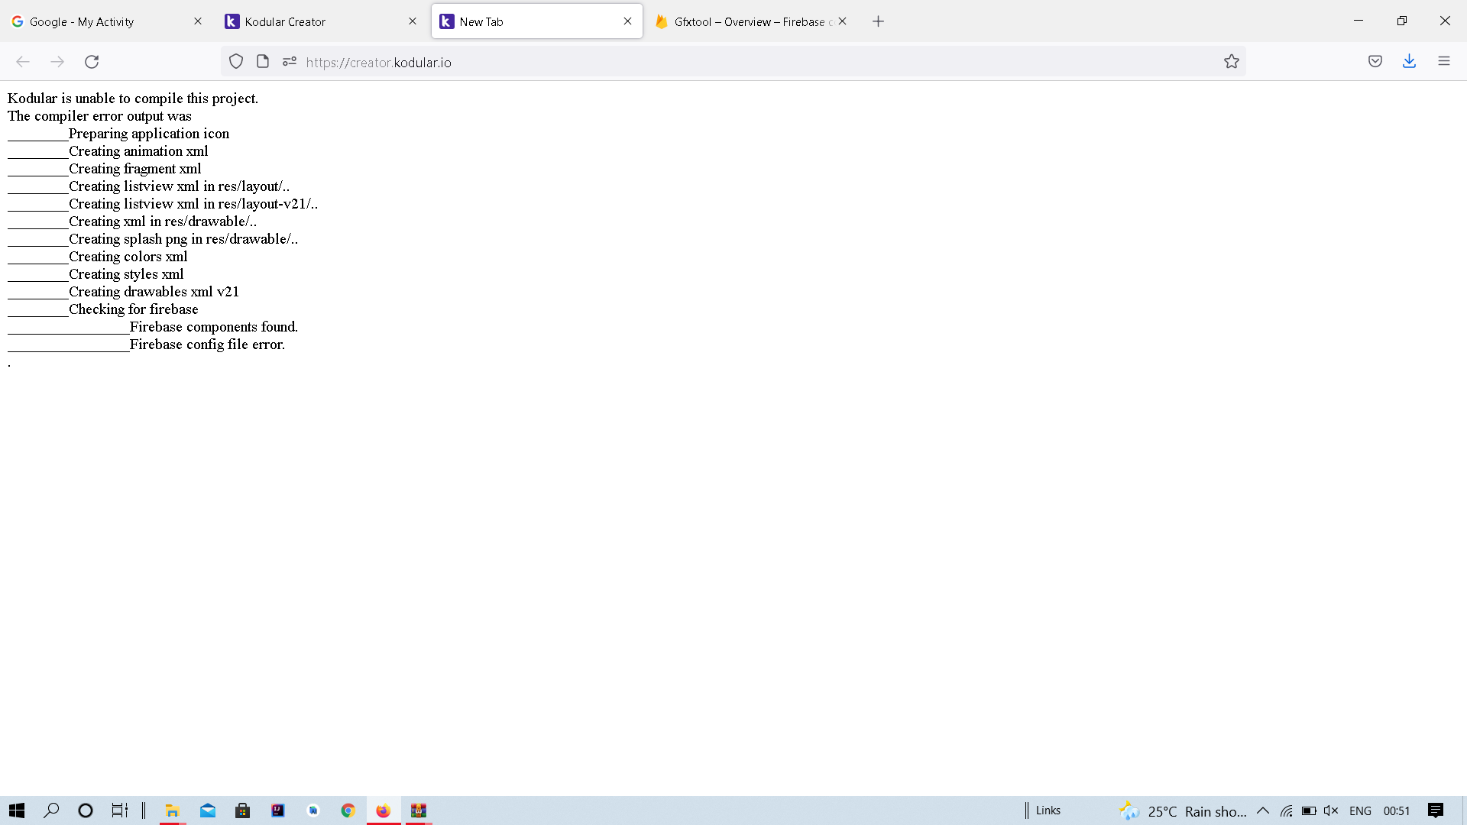The width and height of the screenshot is (1467, 825).
Task: Unmute the volume tray icon
Action: 1331,811
